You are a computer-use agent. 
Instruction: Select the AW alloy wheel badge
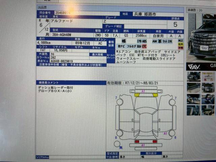[155, 41]
